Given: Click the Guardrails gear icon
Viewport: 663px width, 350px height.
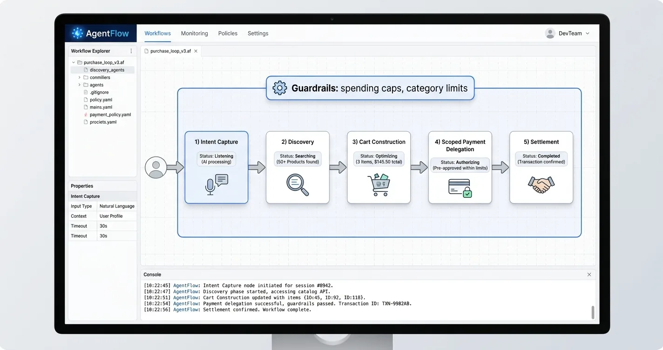Looking at the screenshot, I should 280,88.
